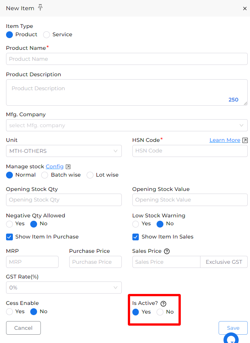The height and width of the screenshot is (343, 250).
Task: Expand Mfg. Company dropdown
Action: [127, 125]
